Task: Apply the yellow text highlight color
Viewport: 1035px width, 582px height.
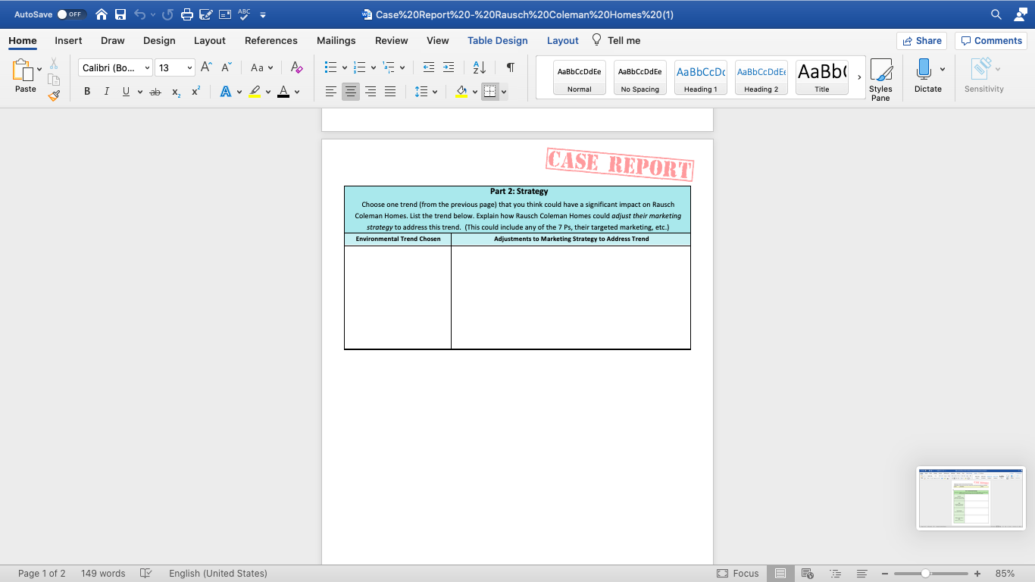Action: click(255, 92)
